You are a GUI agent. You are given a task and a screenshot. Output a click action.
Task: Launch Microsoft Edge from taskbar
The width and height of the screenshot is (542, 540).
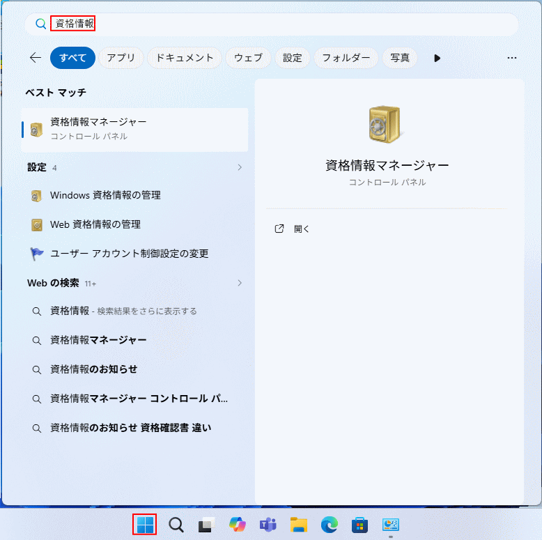(x=330, y=525)
